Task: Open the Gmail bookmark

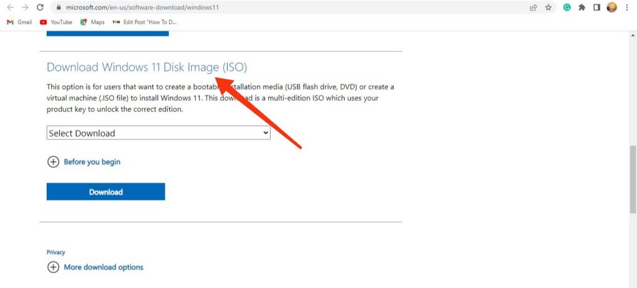Action: click(19, 22)
